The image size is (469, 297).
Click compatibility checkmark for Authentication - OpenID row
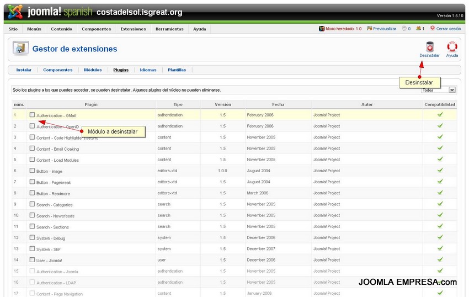click(440, 125)
